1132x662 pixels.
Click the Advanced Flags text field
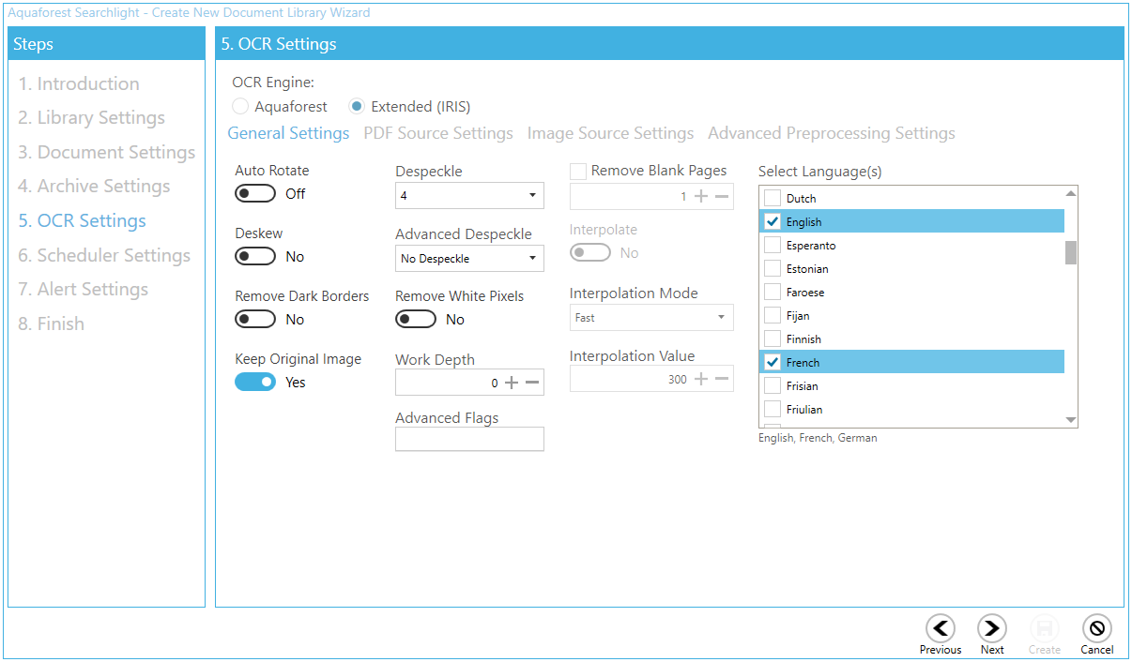click(469, 440)
